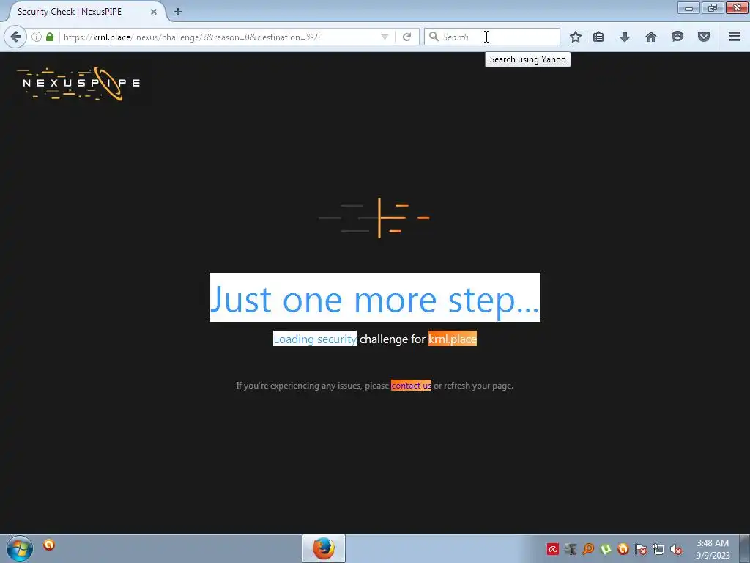This screenshot has height=563, width=750.
Task: Click the gray tray icon next to Avira
Action: [571, 549]
